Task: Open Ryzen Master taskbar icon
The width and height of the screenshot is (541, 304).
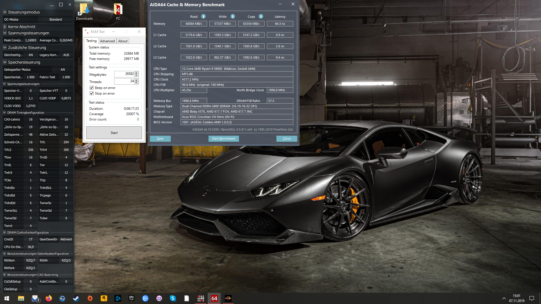Action: click(x=228, y=298)
